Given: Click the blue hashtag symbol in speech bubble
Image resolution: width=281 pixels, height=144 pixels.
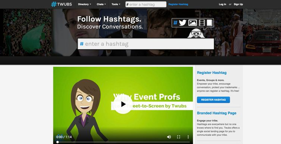Looking at the screenshot, I should point(175,23).
